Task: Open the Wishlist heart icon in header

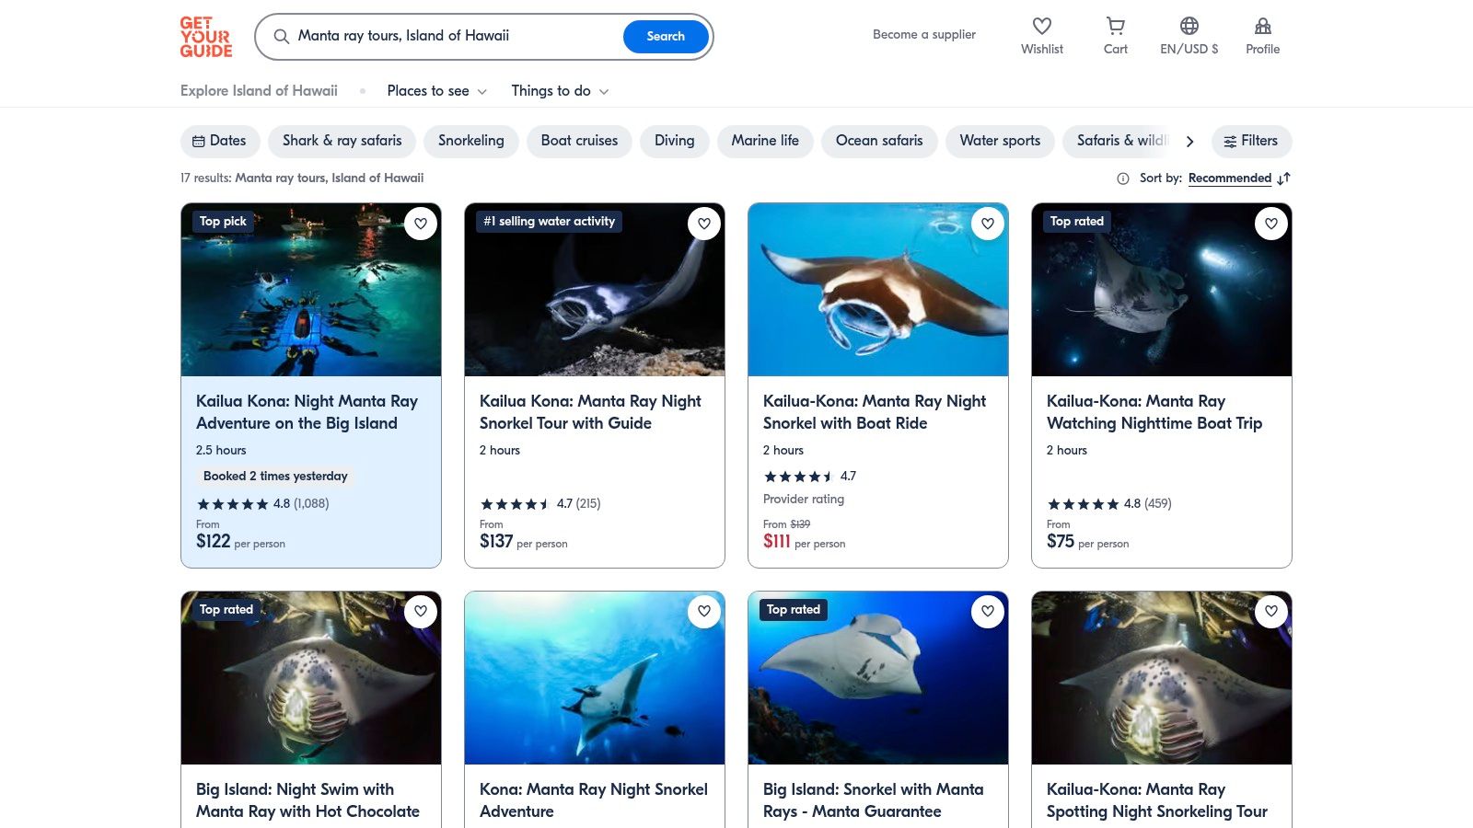Action: [1041, 27]
